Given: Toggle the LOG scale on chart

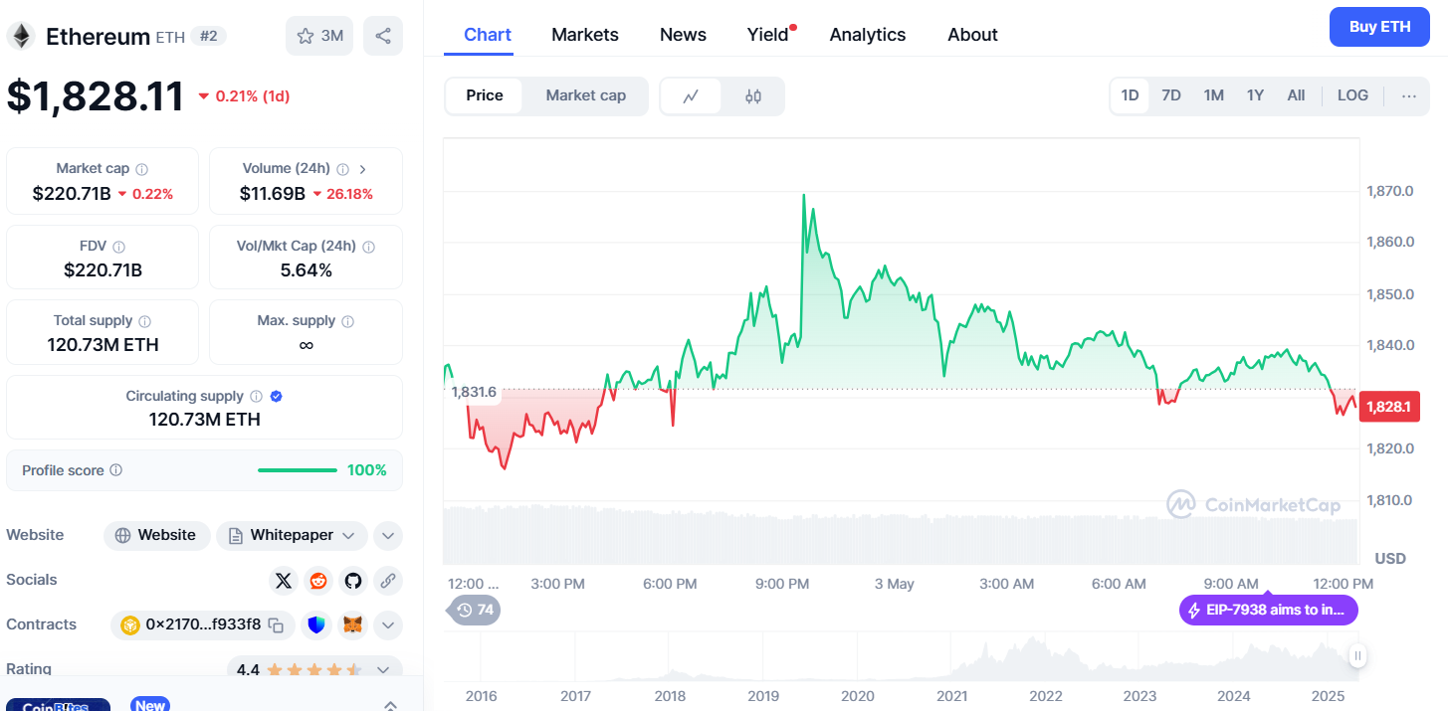Looking at the screenshot, I should coord(1352,95).
